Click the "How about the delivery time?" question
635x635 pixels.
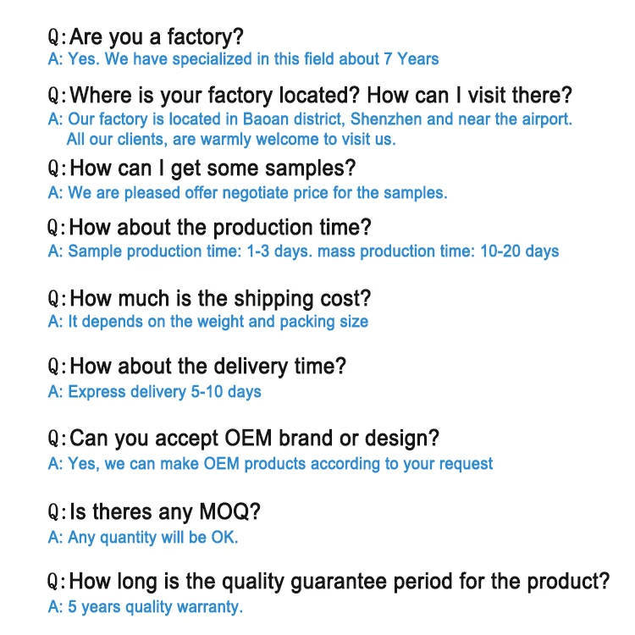point(208,367)
